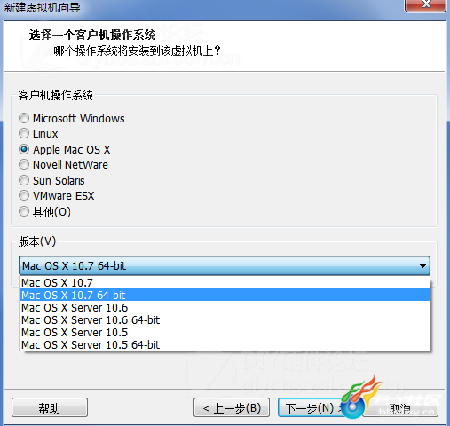450x426 pixels.
Task: Cancel the wizard with 取消 button
Action: point(400,407)
